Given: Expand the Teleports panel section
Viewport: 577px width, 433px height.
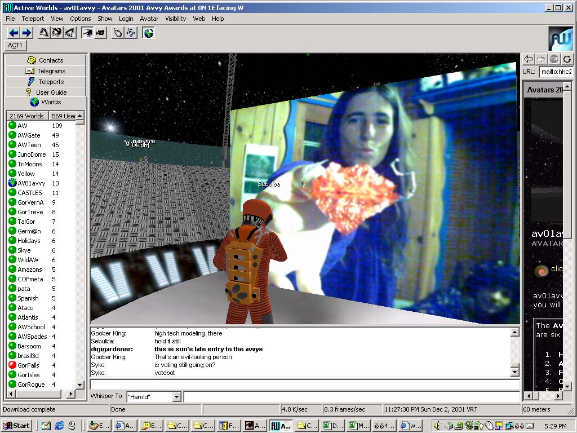Looking at the screenshot, I should [46, 82].
